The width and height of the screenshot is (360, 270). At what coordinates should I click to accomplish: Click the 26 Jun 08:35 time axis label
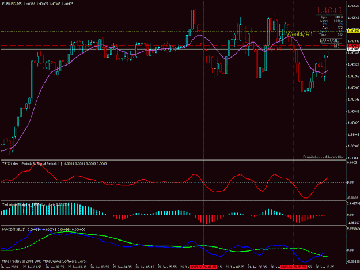tap(257, 267)
